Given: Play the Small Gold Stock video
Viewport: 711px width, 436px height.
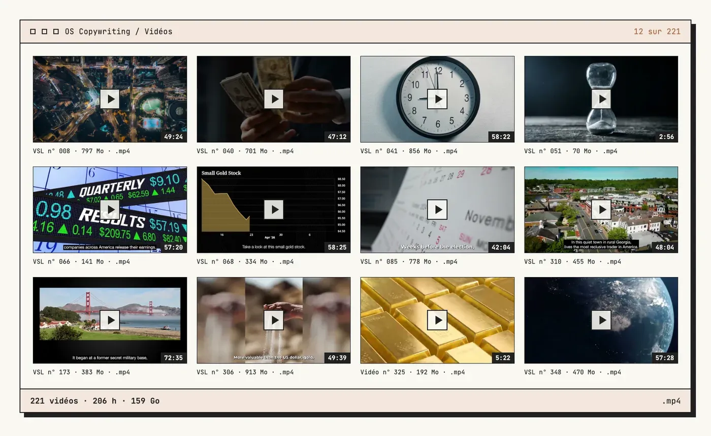Looking at the screenshot, I should [x=274, y=210].
